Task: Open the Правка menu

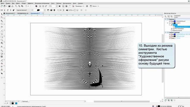Action: tap(8, 3)
